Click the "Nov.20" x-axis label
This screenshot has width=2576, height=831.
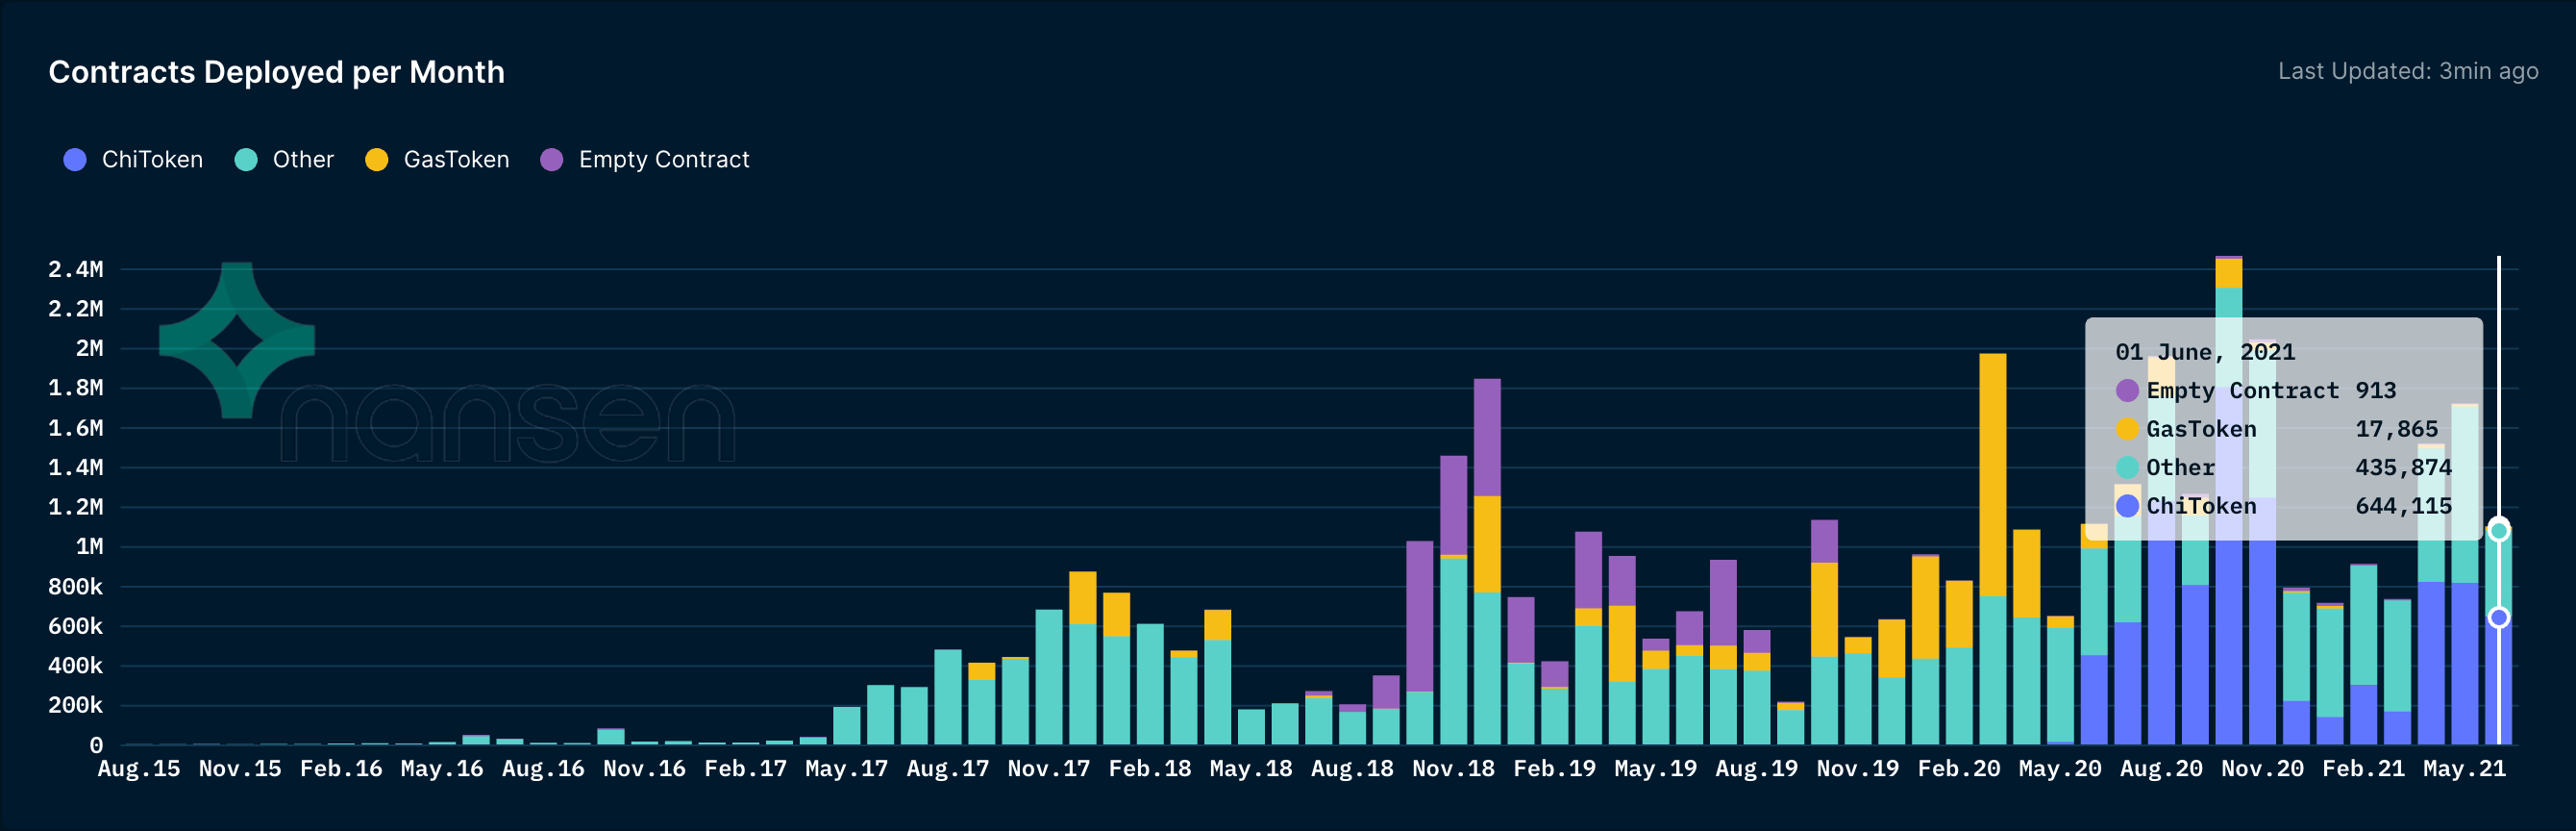(2263, 768)
